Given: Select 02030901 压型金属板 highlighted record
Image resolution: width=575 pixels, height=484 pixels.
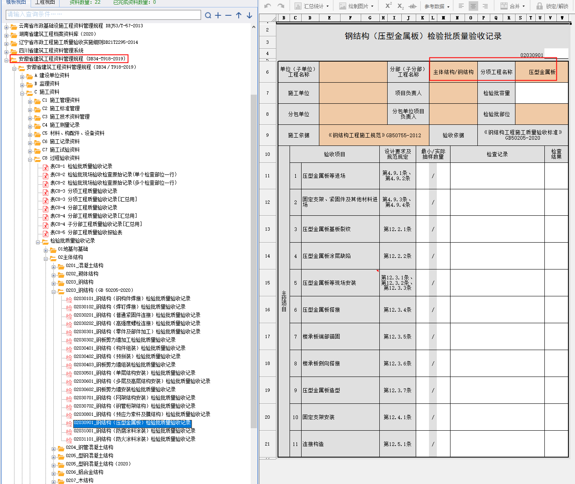Looking at the screenshot, I should [x=132, y=423].
